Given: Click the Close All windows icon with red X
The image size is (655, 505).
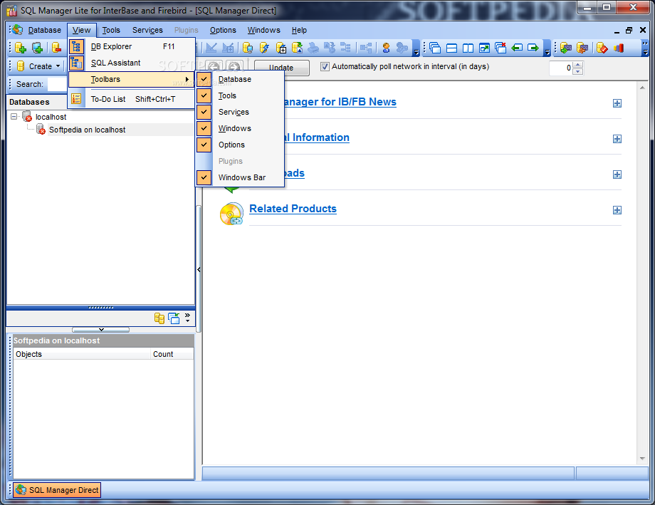Looking at the screenshot, I should tap(501, 48).
